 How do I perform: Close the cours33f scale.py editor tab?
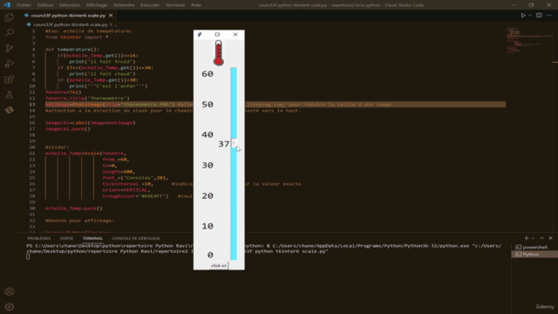pos(111,16)
